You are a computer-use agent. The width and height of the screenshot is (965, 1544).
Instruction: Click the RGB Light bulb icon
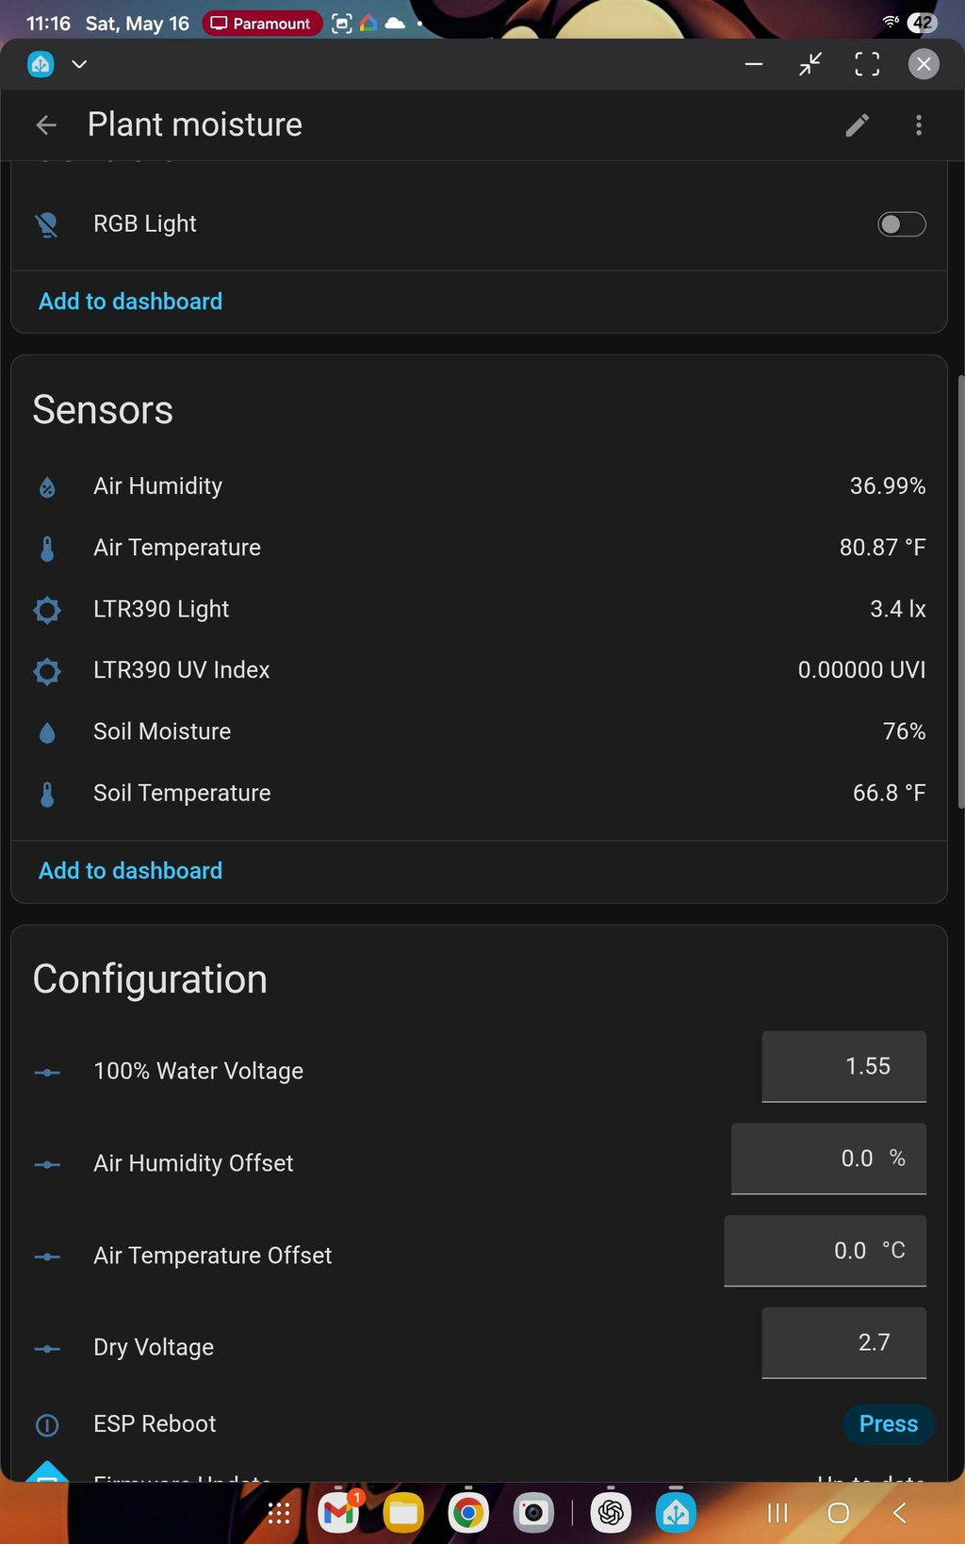(47, 224)
